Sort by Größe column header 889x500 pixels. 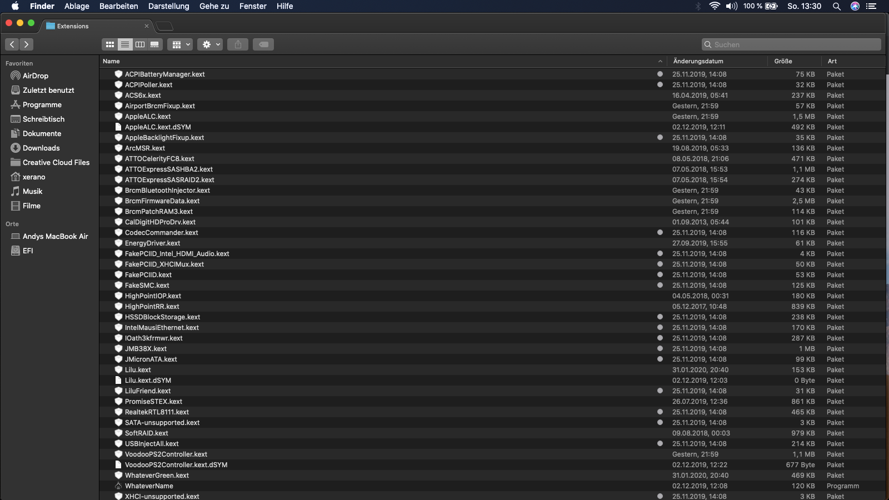coord(795,61)
